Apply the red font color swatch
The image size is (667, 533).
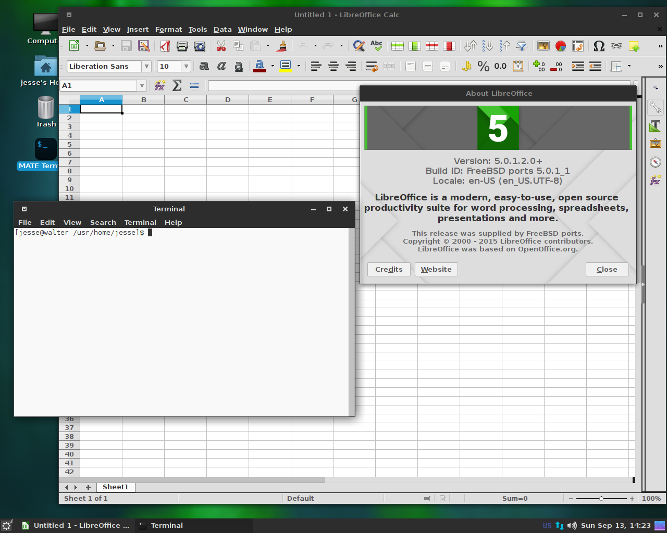[260, 66]
